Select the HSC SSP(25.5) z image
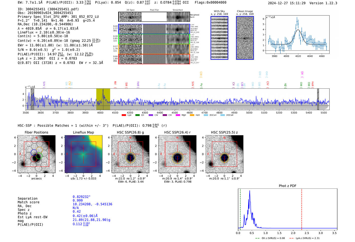This screenshot has width=355, height=242. point(224,154)
